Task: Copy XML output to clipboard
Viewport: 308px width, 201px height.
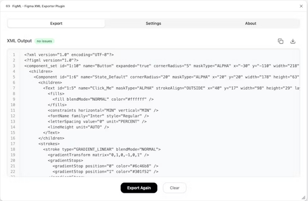Action: tap(281, 41)
